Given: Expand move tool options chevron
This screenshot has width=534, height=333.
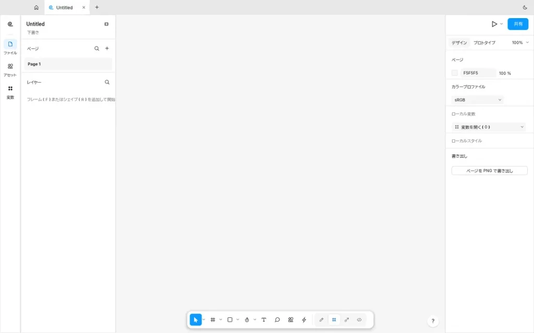Looking at the screenshot, I should point(204,320).
